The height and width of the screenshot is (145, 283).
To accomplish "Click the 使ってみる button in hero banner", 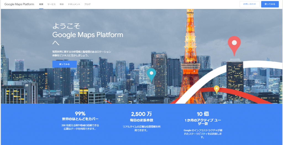I will 64,64.
